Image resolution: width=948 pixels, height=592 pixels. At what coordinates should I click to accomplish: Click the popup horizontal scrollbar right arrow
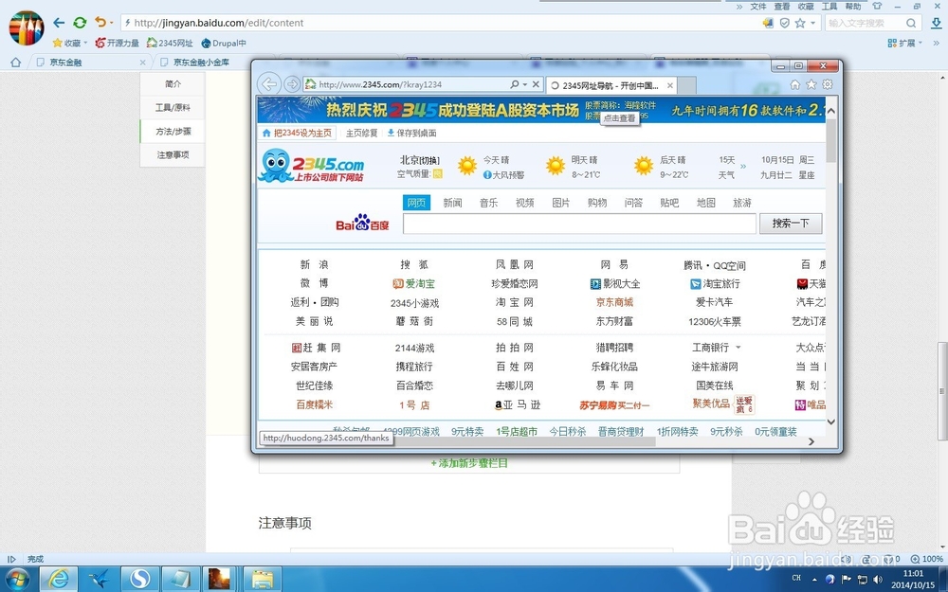tap(811, 441)
